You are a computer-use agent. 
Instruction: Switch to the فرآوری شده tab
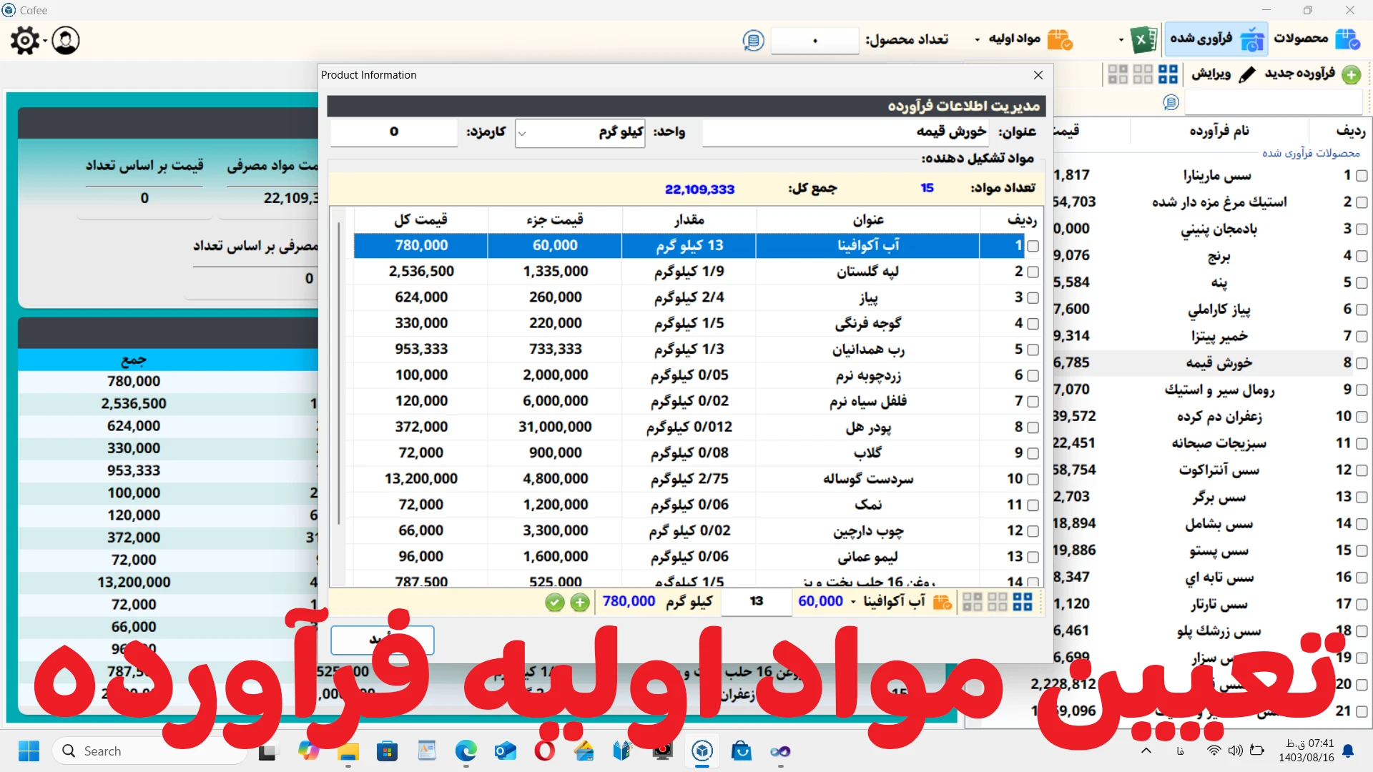1216,39
